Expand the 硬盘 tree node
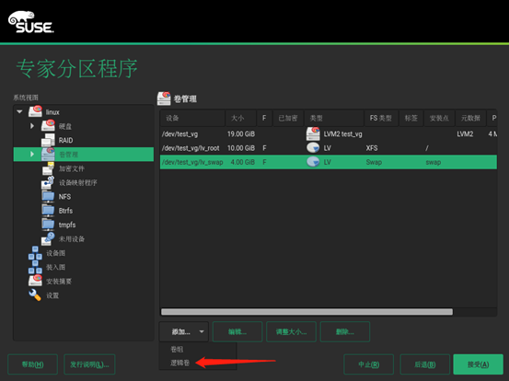Viewport: 509px width, 381px height. pyautogui.click(x=32, y=125)
